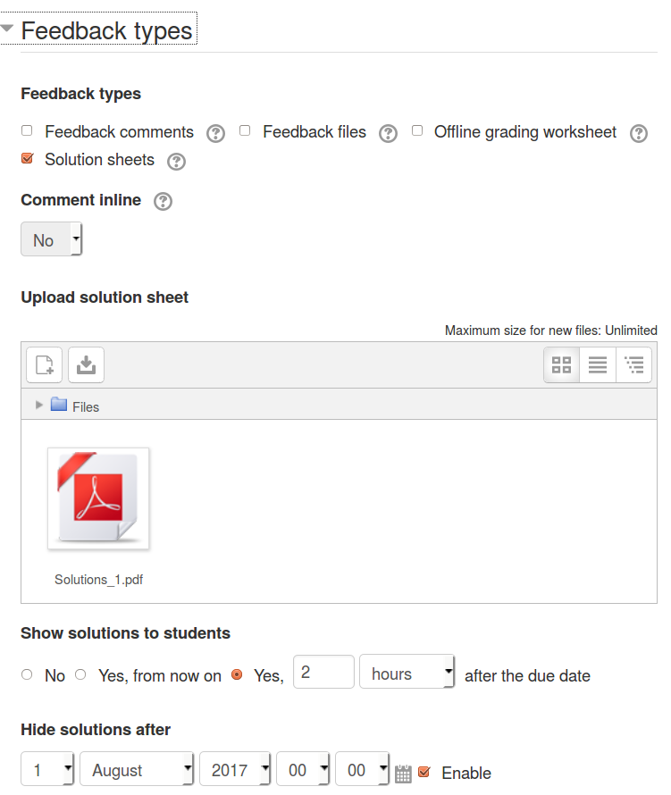The height and width of the screenshot is (795, 671).
Task: Expand the Files folder tree arrow
Action: click(39, 405)
